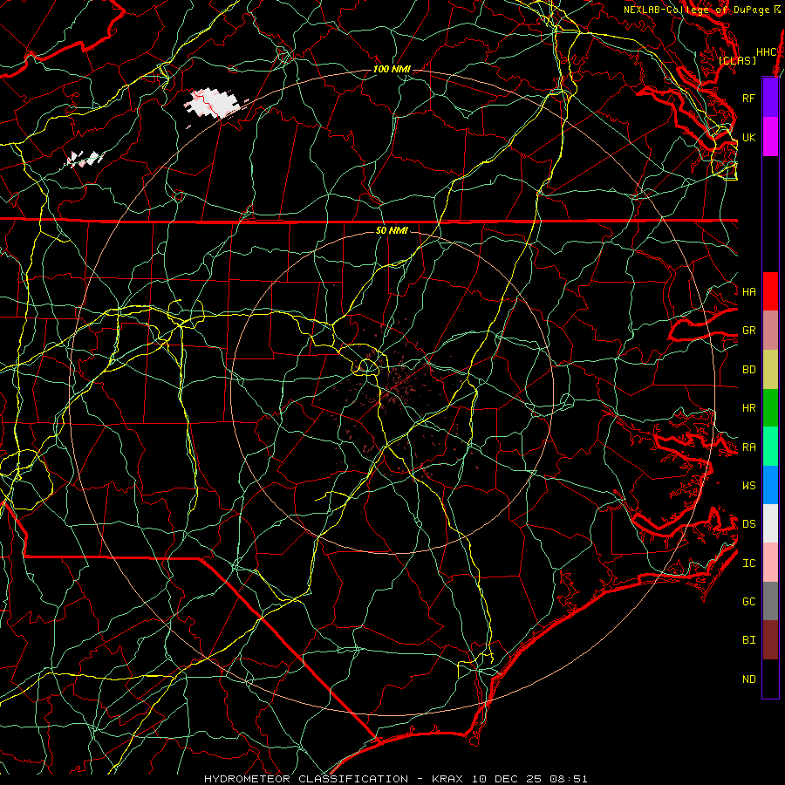The width and height of the screenshot is (785, 785).
Task: Click the HHC product label
Action: (x=767, y=52)
